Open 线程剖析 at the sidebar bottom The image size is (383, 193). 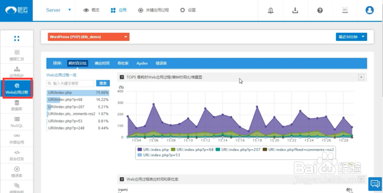pos(16,187)
